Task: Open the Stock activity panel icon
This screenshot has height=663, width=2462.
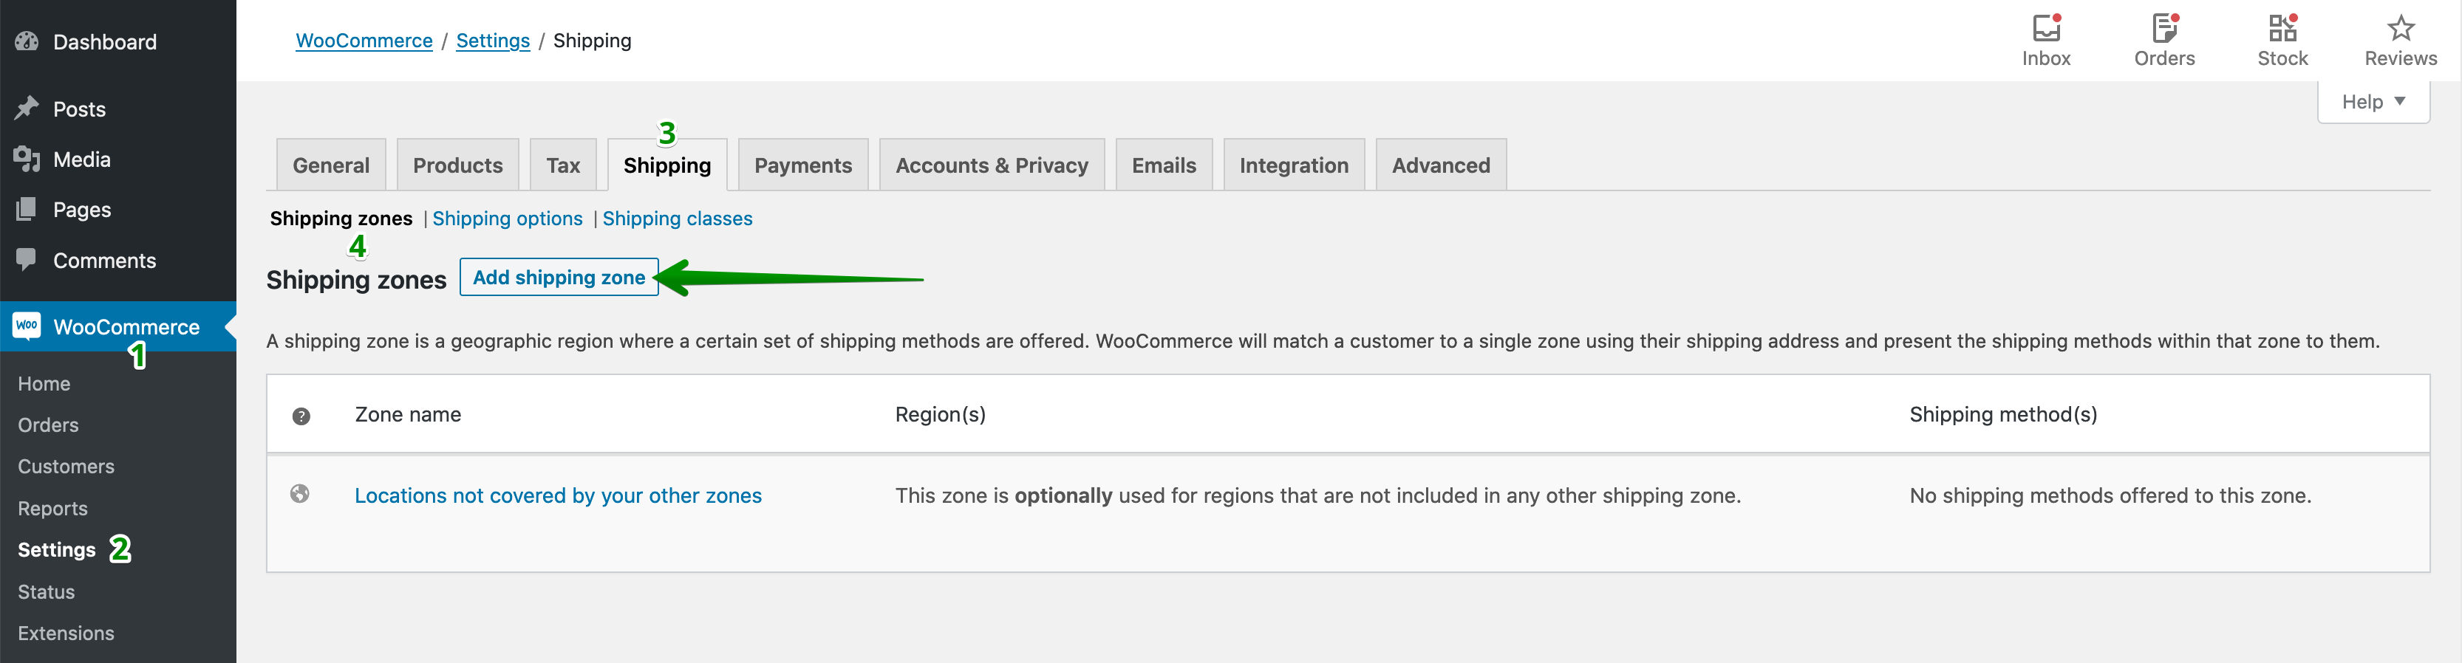Action: 2282,28
